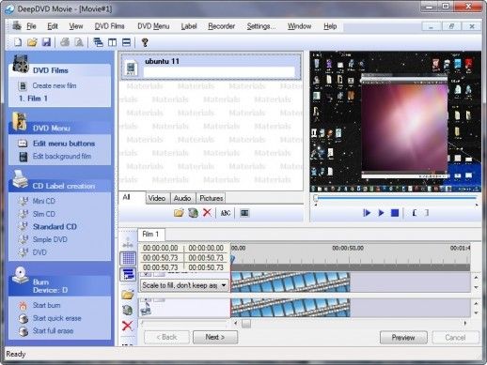Click the disc import icon under Materials tabs
487x365 pixels.
[x=193, y=213]
